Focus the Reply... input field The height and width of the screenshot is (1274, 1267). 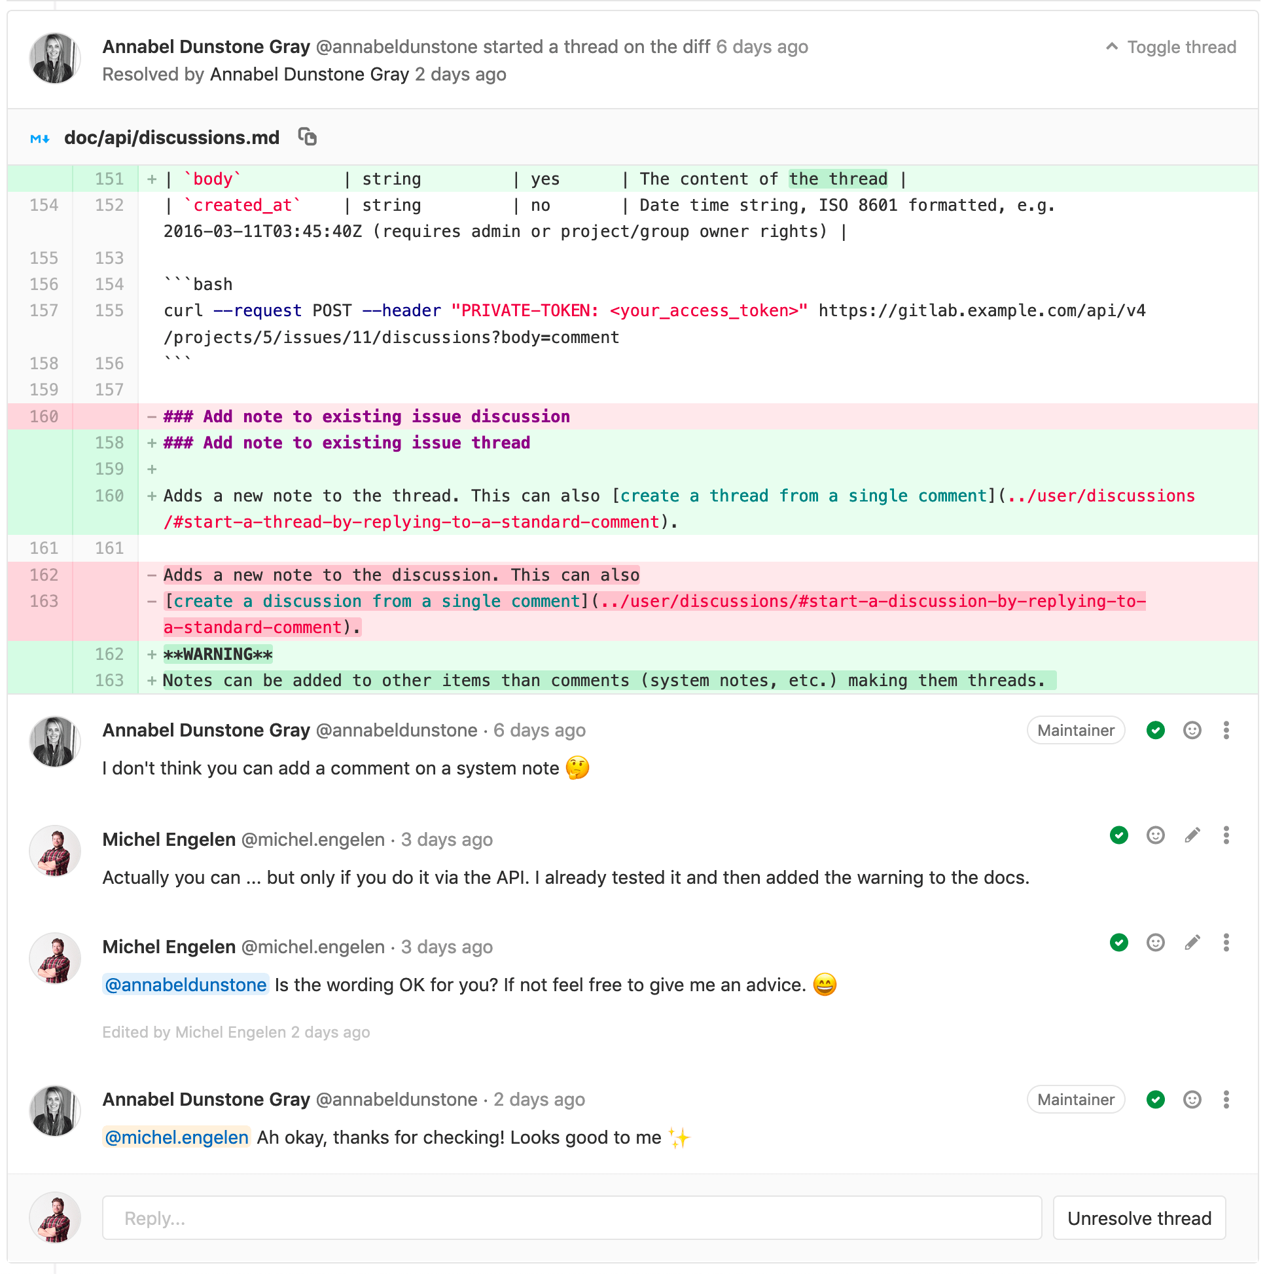click(x=572, y=1218)
